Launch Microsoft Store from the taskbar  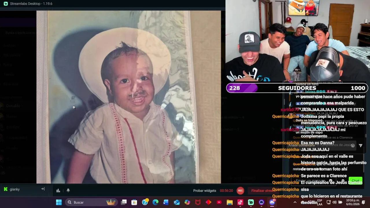click(x=134, y=202)
